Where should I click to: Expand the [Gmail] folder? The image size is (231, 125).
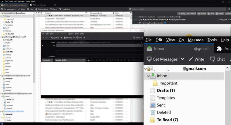click(x=2, y=117)
